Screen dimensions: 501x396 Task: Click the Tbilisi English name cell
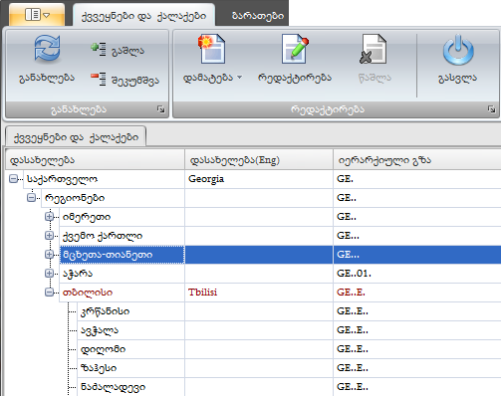point(259,293)
